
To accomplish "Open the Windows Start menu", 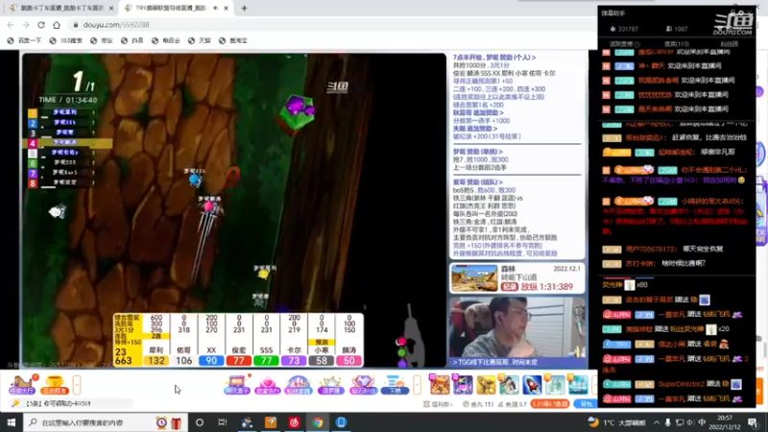I will click(11, 422).
